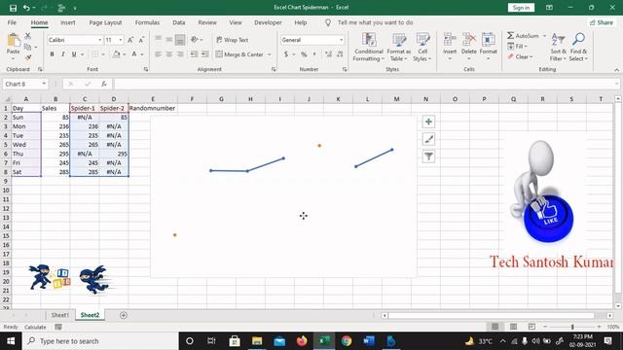Open Excel in the Windows taskbar
623x350 pixels.
pyautogui.click(x=324, y=341)
